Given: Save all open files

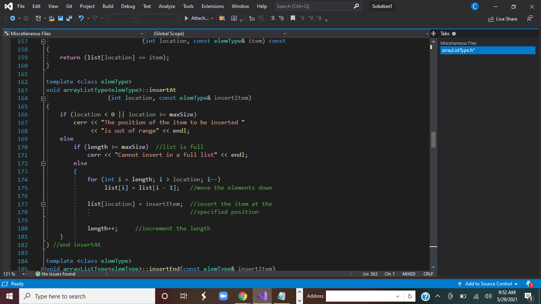Looking at the screenshot, I should pyautogui.click(x=69, y=18).
